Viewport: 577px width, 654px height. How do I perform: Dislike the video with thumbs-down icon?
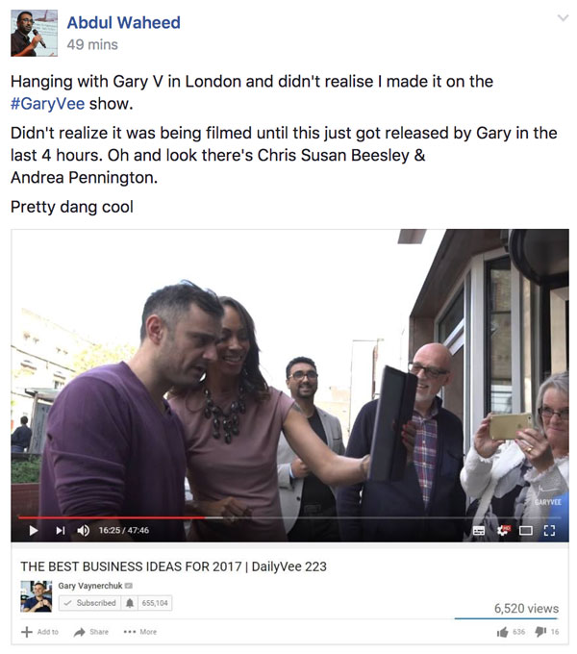click(x=540, y=632)
